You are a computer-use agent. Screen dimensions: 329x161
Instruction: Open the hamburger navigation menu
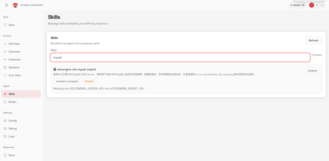(x=6, y=5)
